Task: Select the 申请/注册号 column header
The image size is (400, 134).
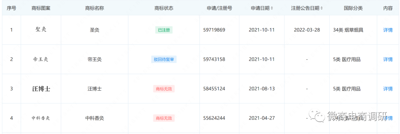Action: [219, 8]
